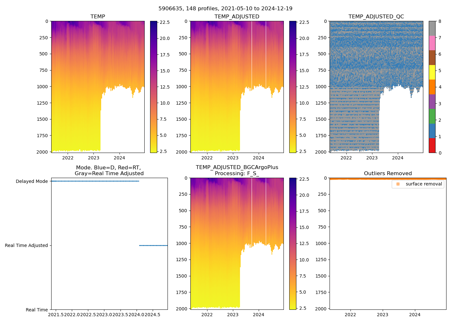Image resolution: width=451 pixels, height=322 pixels.
Task: Click the colorbar beside the TEMP plot
Action: [154, 87]
